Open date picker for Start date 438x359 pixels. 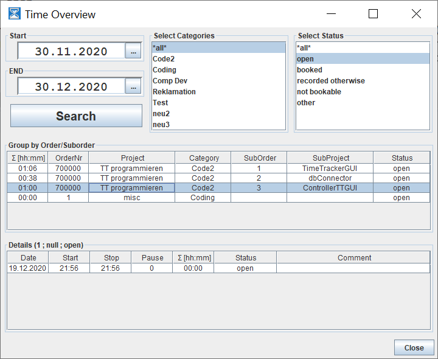133,52
